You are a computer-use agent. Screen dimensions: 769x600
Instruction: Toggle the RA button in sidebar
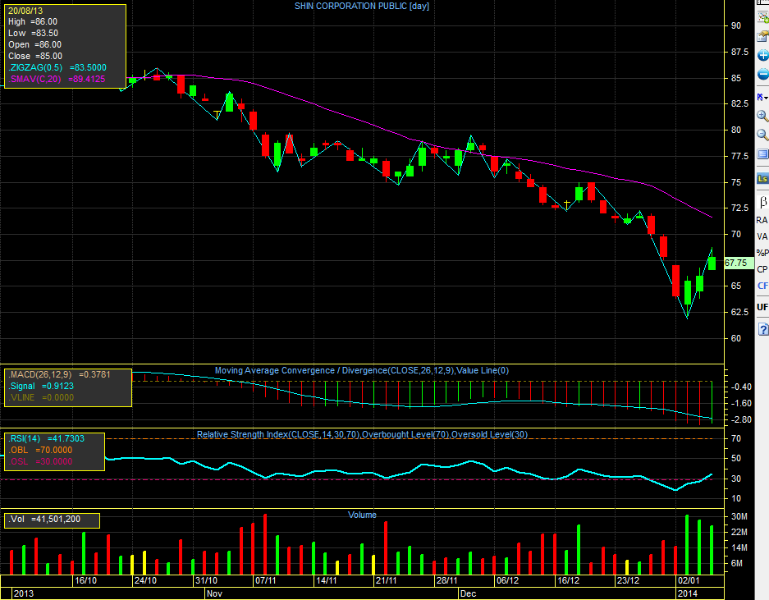pos(762,220)
